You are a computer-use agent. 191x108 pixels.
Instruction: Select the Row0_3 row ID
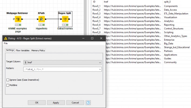click(x=96, y=14)
